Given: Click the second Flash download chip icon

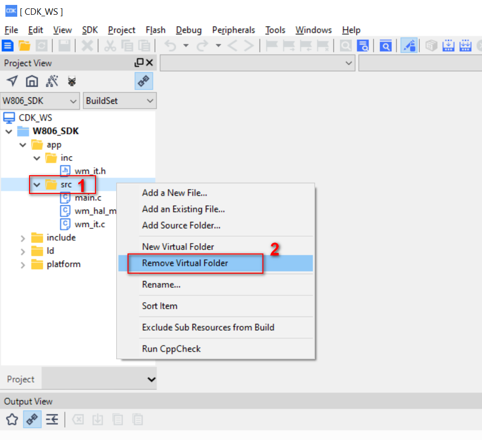Looking at the screenshot, I should [x=465, y=46].
